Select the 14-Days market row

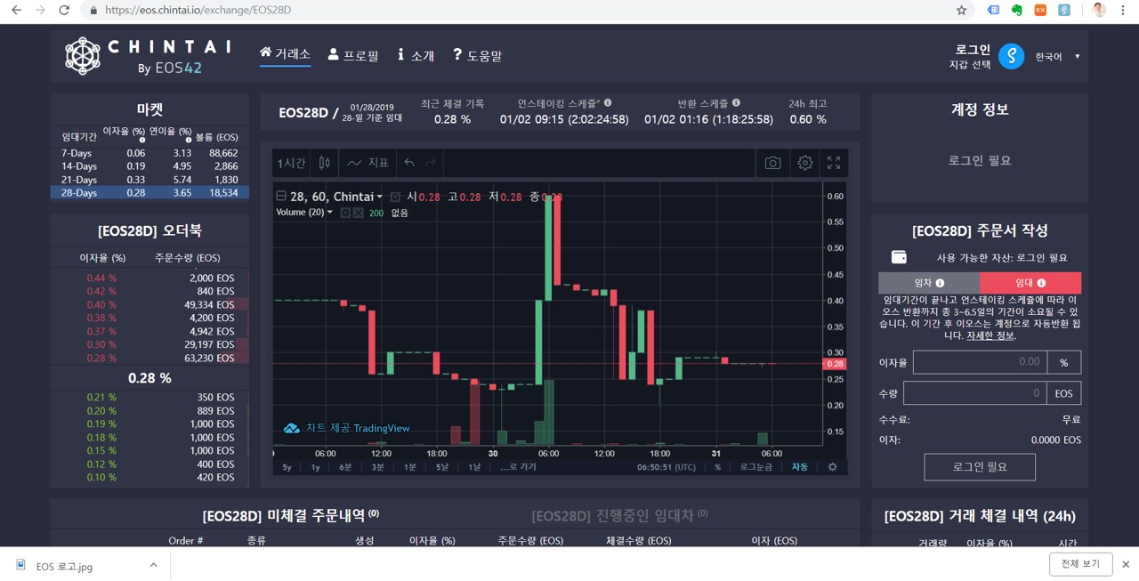(x=149, y=166)
